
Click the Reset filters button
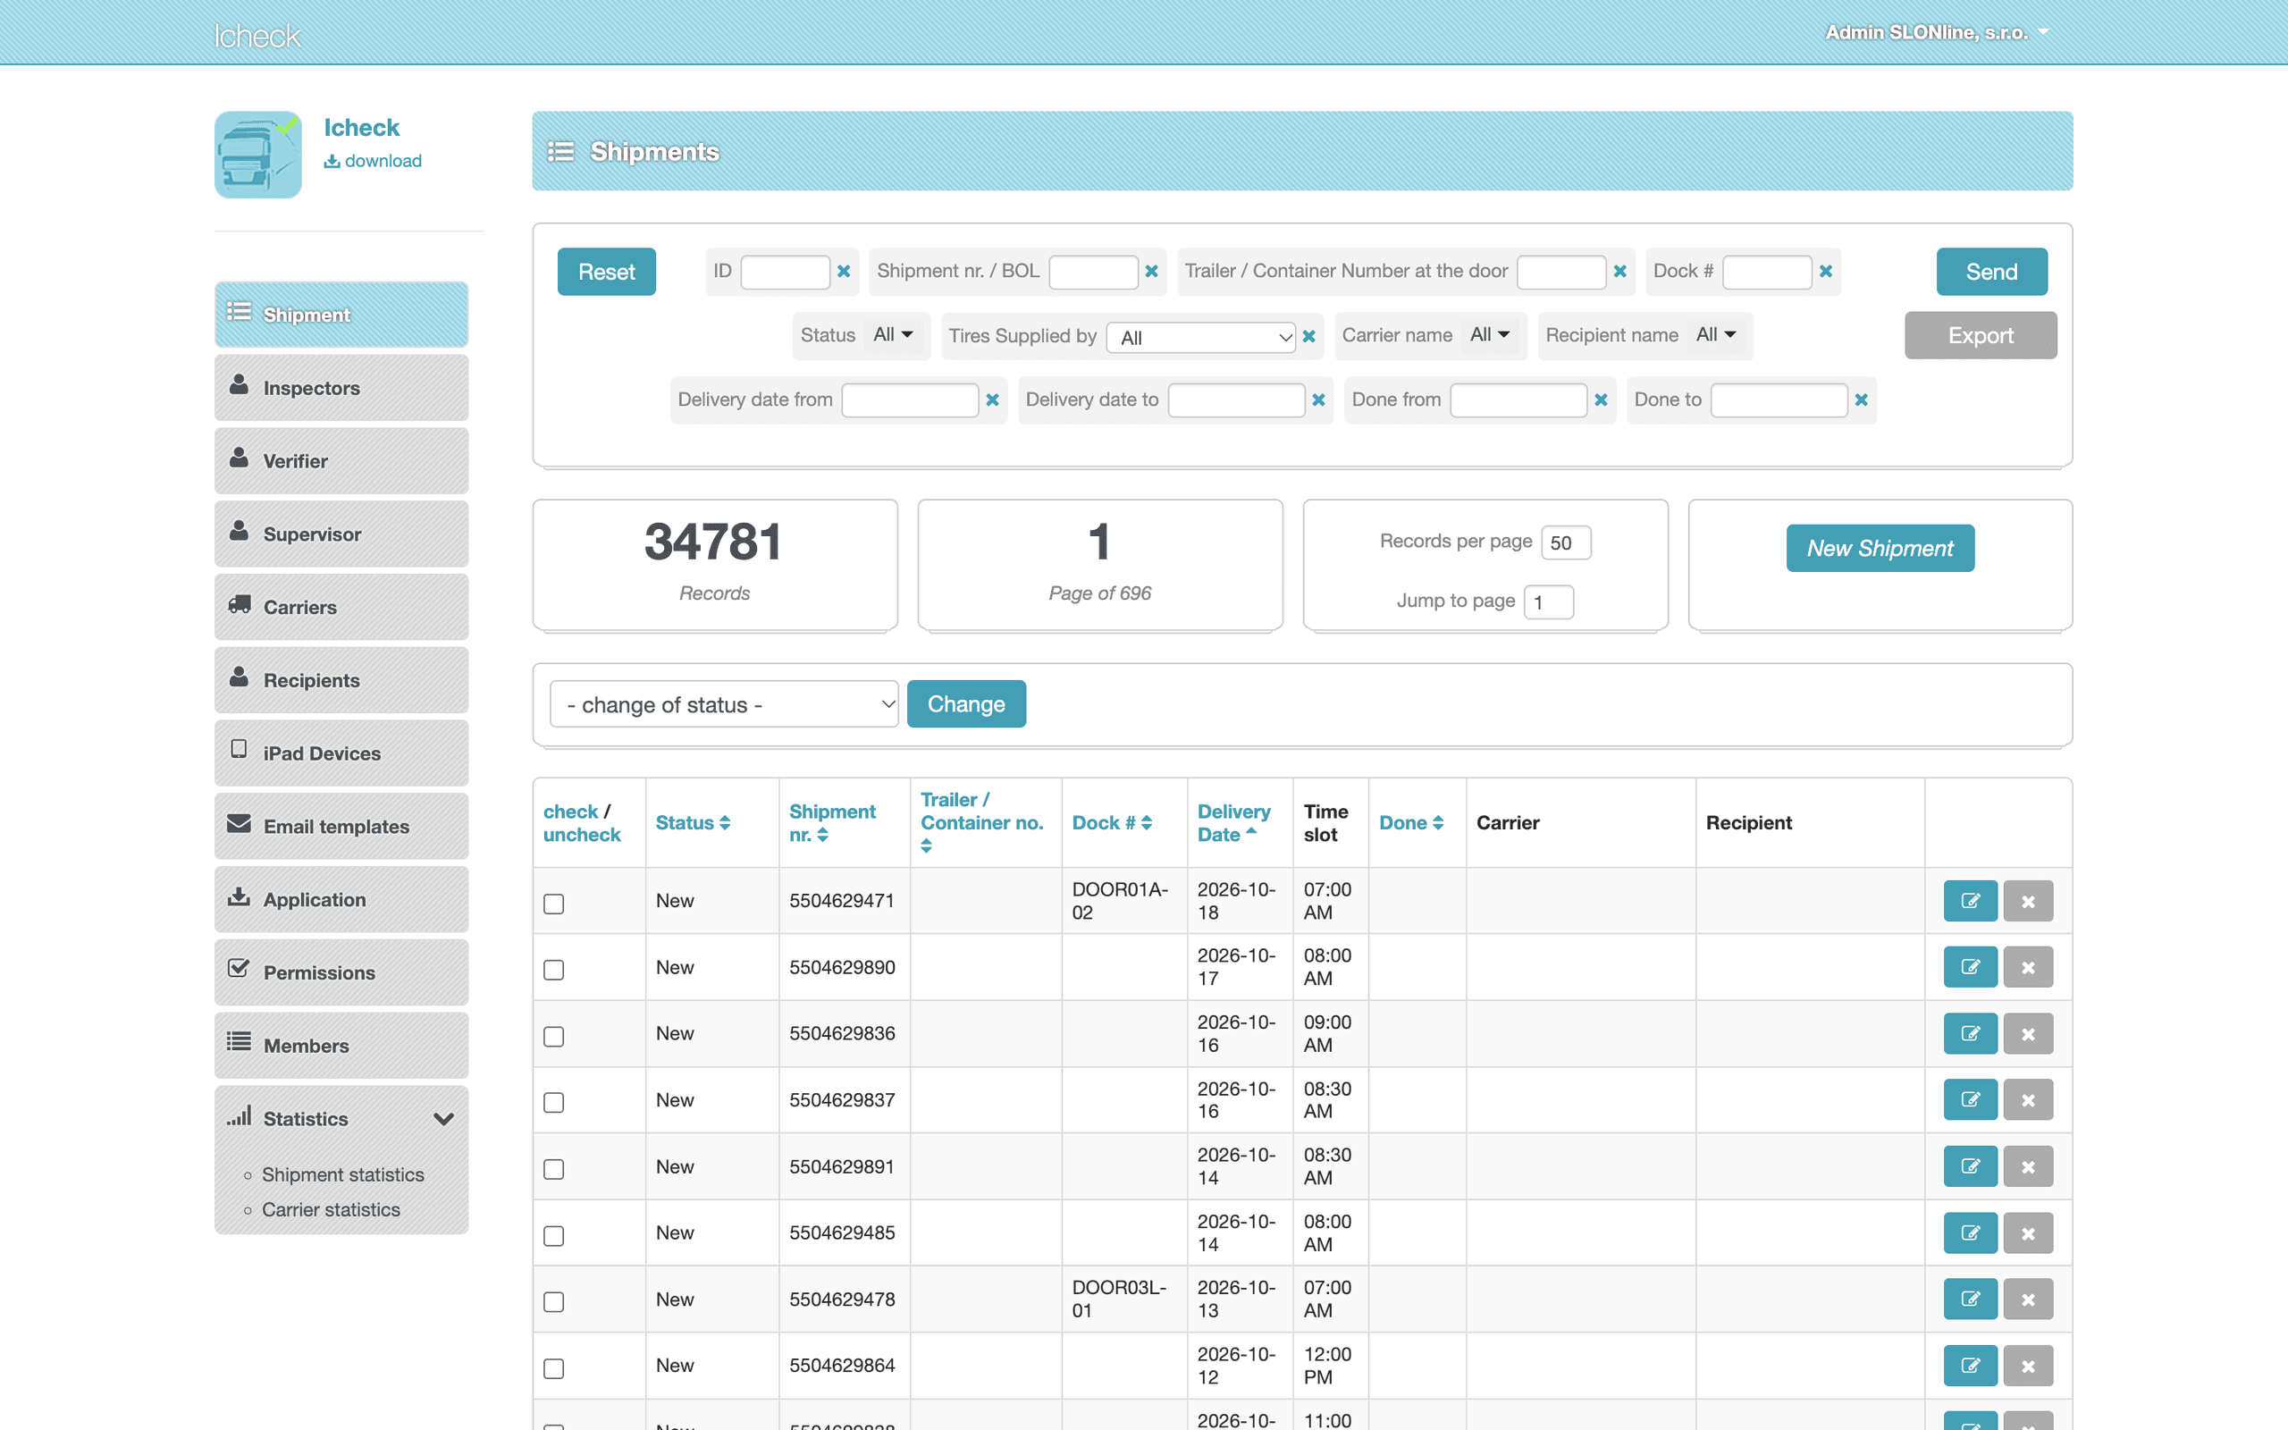pos(606,272)
